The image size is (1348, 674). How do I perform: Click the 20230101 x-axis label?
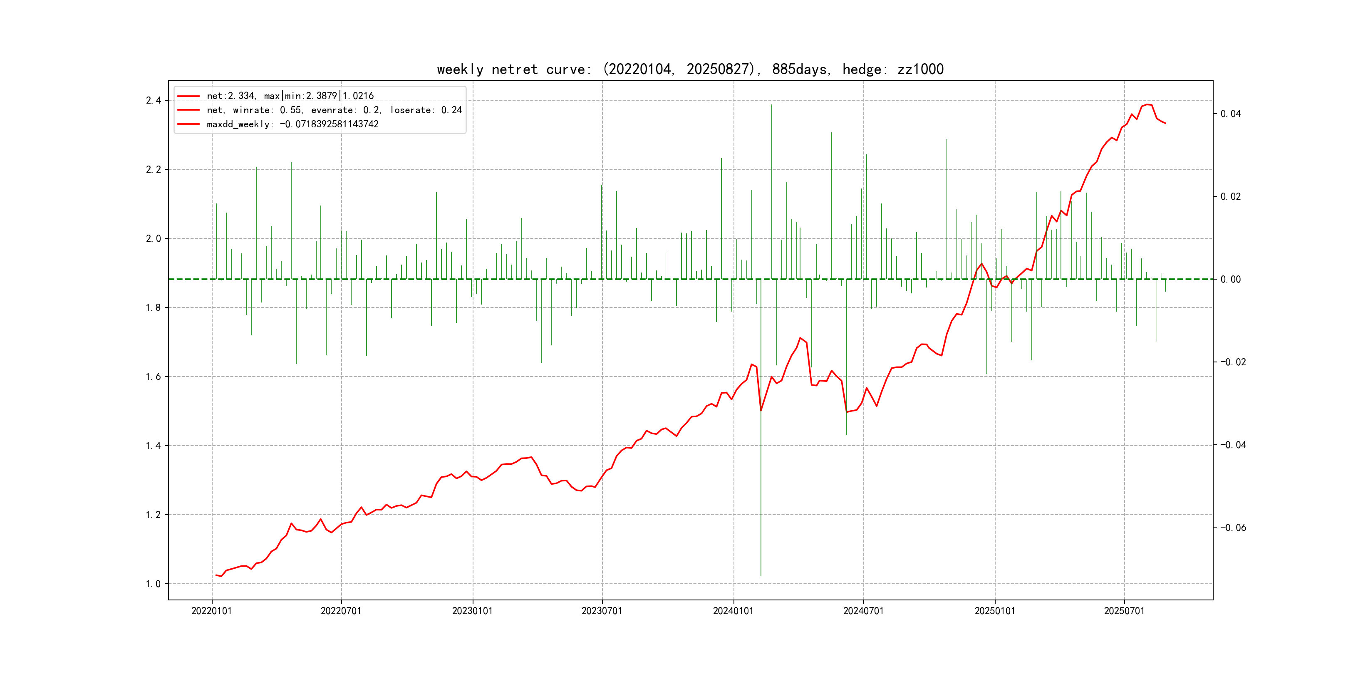[x=472, y=611]
